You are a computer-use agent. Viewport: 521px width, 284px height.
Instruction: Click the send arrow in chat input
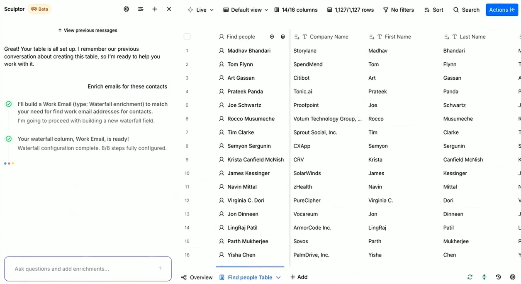click(x=161, y=269)
